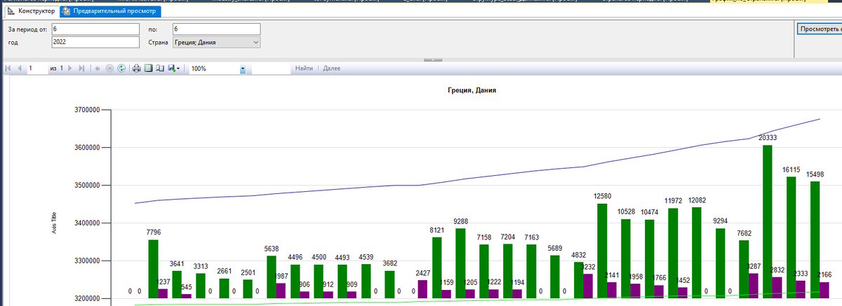Click the 7796 bar label
Image resolution: width=842 pixels, height=306 pixels.
coord(154,232)
